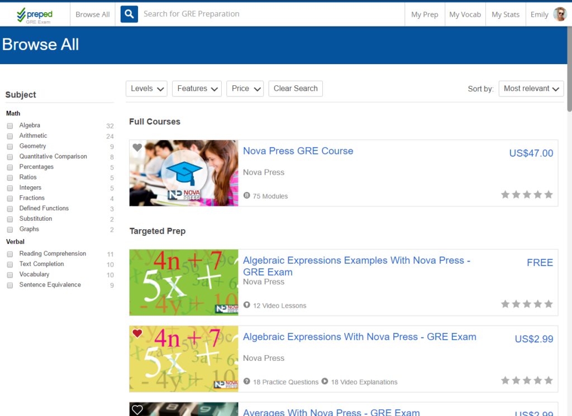Click Nova Press under Nova Press GRE Course
This screenshot has height=416, width=572.
[264, 172]
